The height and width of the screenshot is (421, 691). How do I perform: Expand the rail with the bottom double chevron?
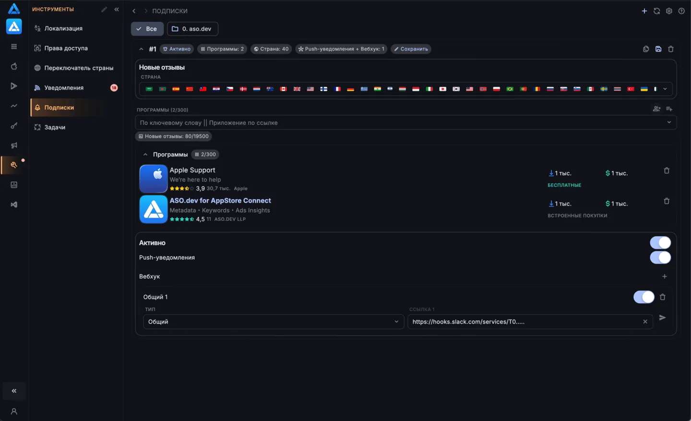pos(14,391)
